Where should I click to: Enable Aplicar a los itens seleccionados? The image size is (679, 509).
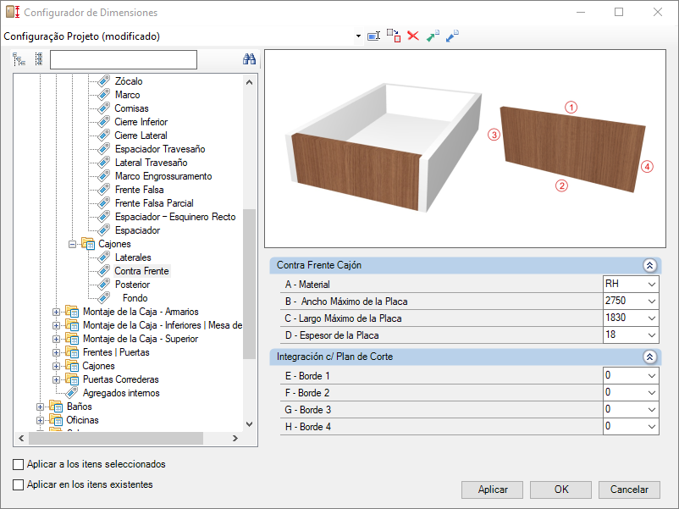pos(19,464)
